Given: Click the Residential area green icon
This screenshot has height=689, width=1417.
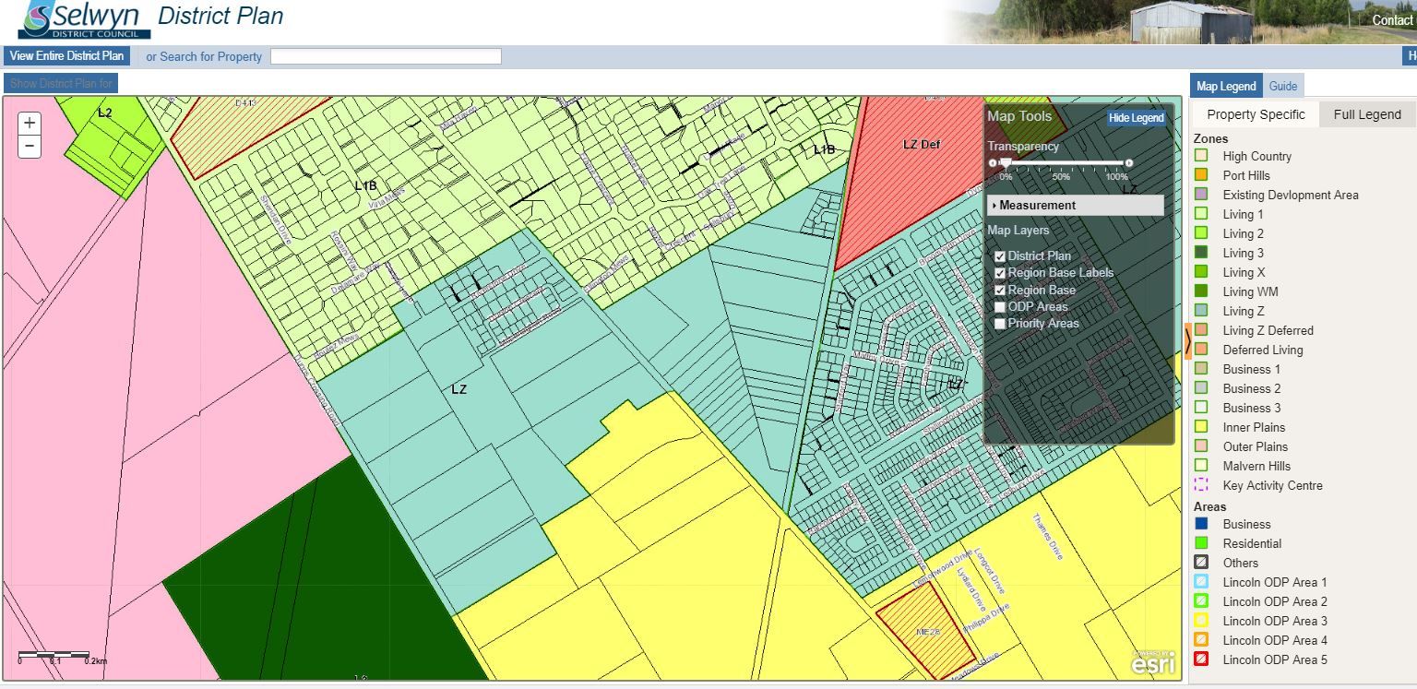Looking at the screenshot, I should 1201,543.
